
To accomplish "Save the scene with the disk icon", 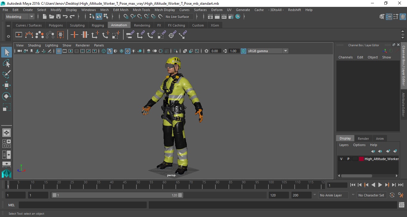I will point(58,17).
